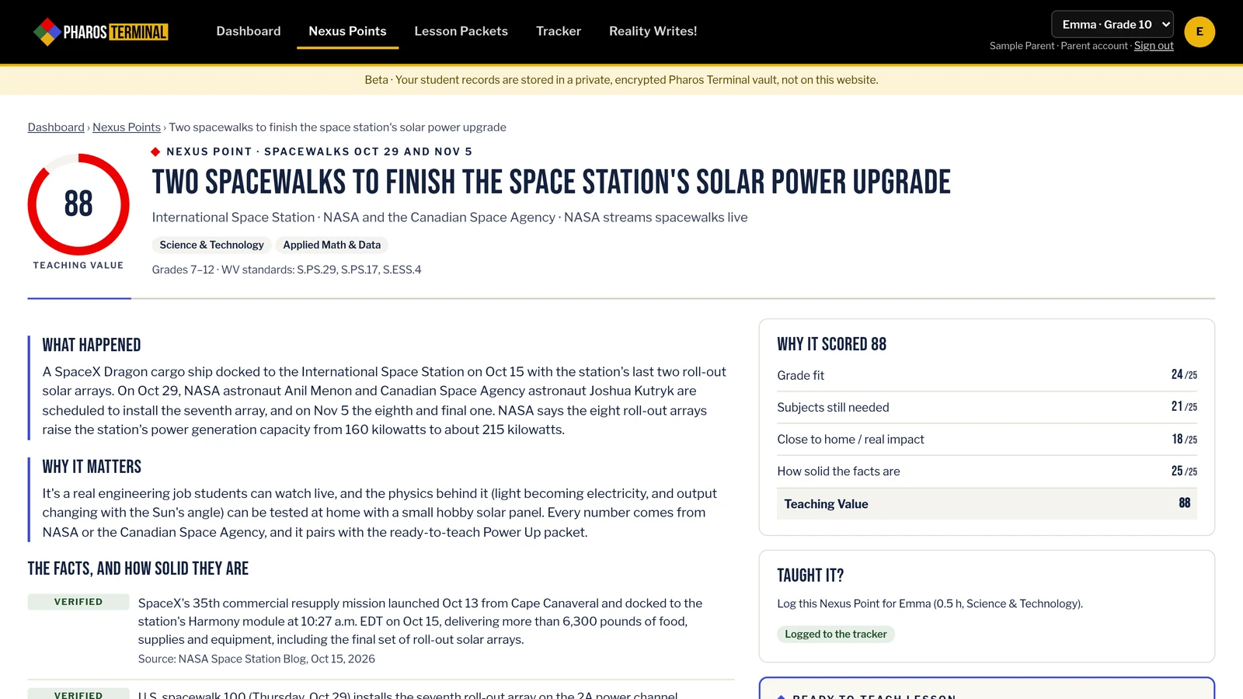Switch to the Tracker tab

pyautogui.click(x=559, y=31)
